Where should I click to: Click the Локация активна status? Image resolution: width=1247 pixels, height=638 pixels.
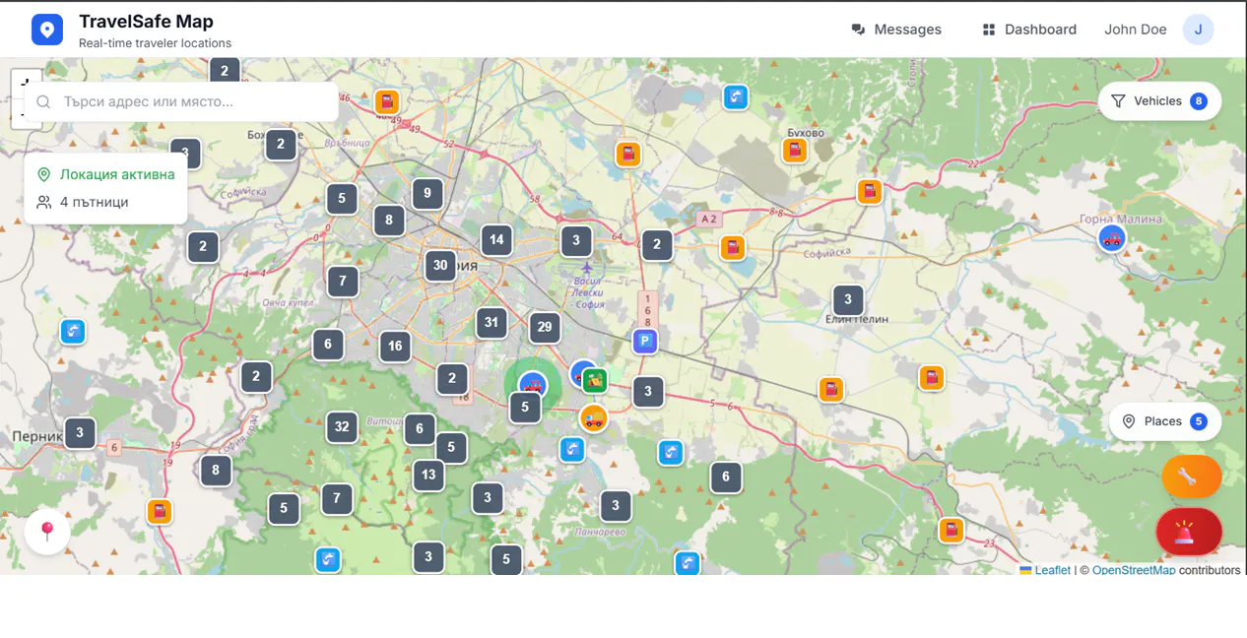click(x=106, y=174)
